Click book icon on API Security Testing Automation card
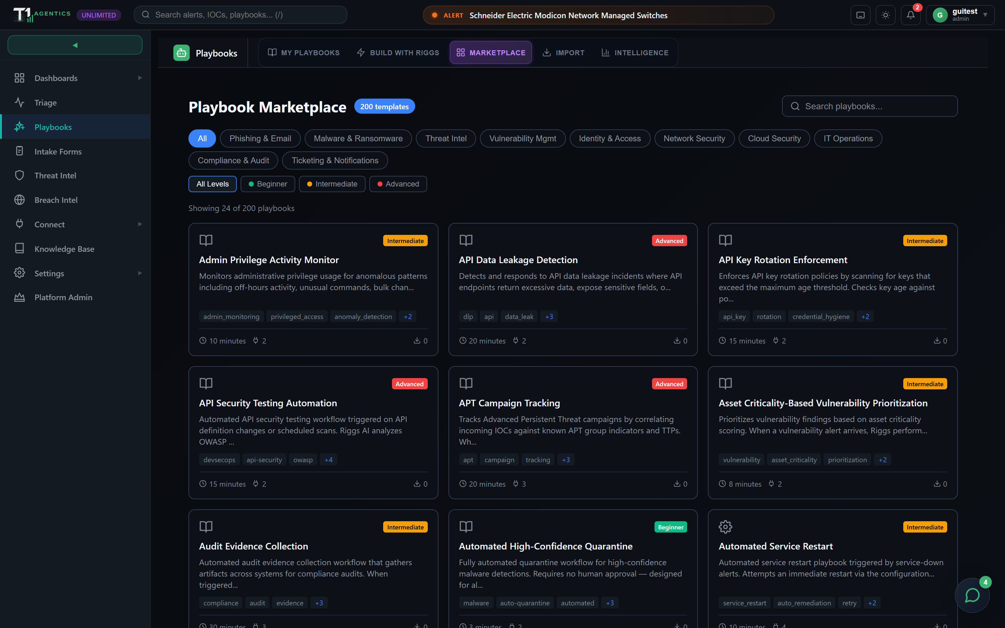The height and width of the screenshot is (628, 1005). click(206, 383)
